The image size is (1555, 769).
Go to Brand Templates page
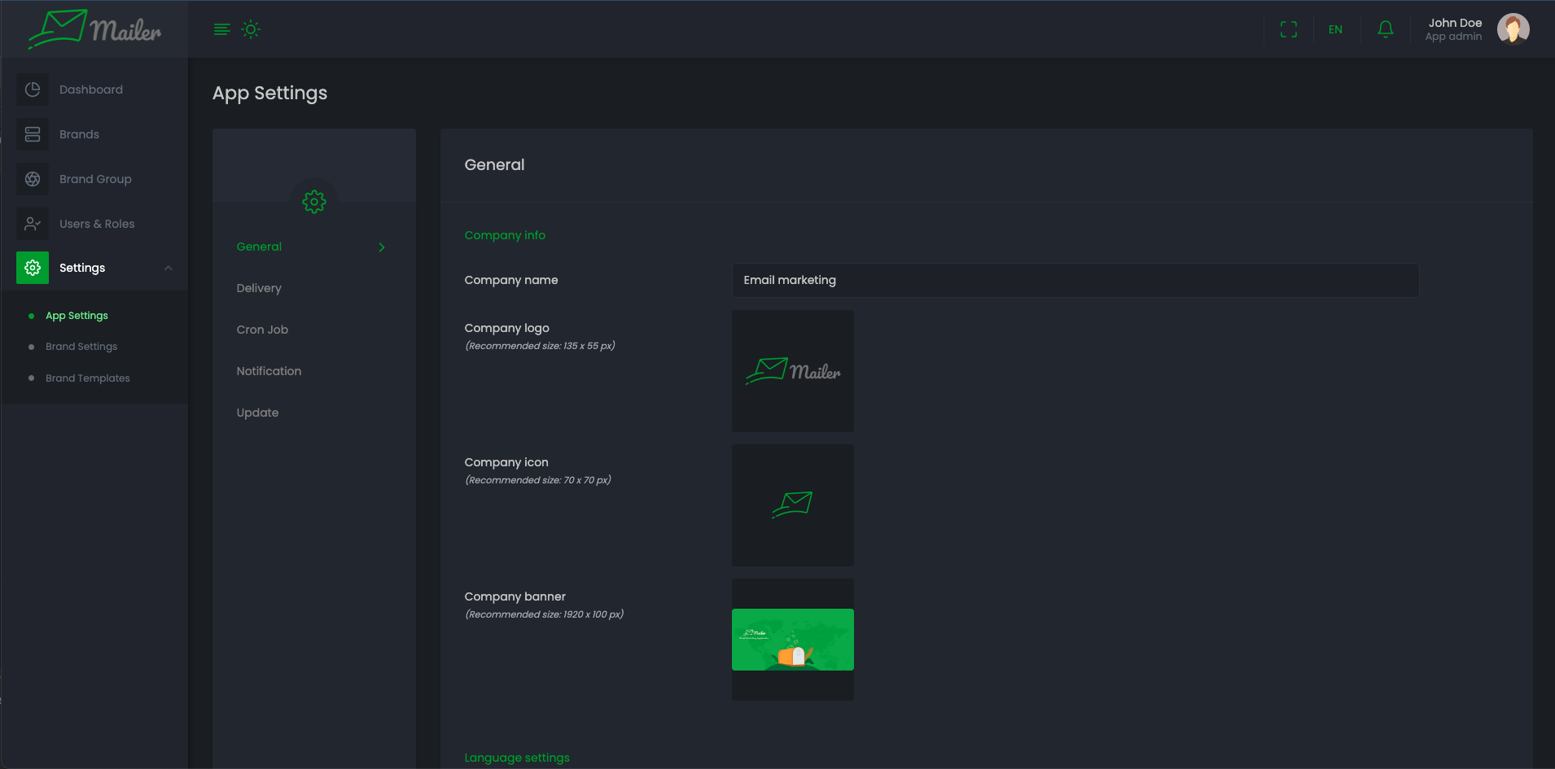[x=88, y=378]
